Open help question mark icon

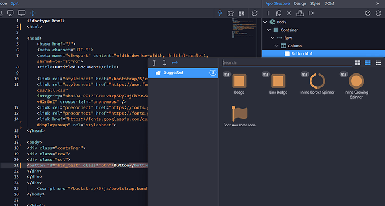coord(368,13)
